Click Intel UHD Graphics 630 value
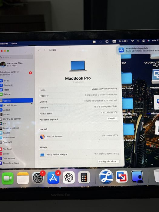This screenshot has height=212, width=159. coord(101,101)
